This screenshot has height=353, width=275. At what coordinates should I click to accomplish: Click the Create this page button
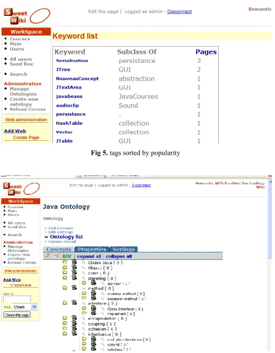point(17,315)
